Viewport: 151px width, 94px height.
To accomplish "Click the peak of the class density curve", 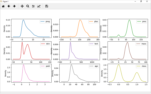I will [119, 65].
